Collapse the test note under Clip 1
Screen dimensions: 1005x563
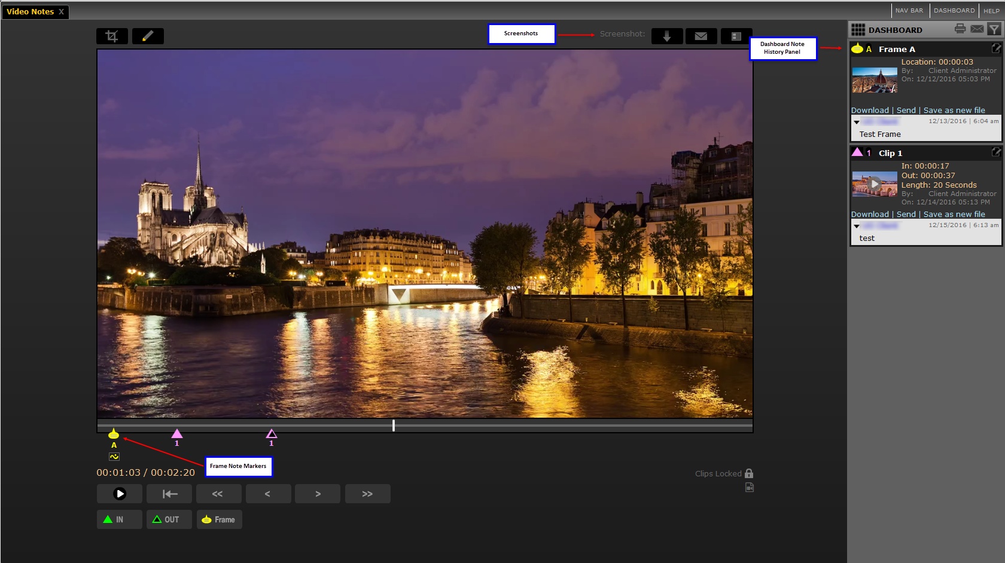[x=857, y=226]
